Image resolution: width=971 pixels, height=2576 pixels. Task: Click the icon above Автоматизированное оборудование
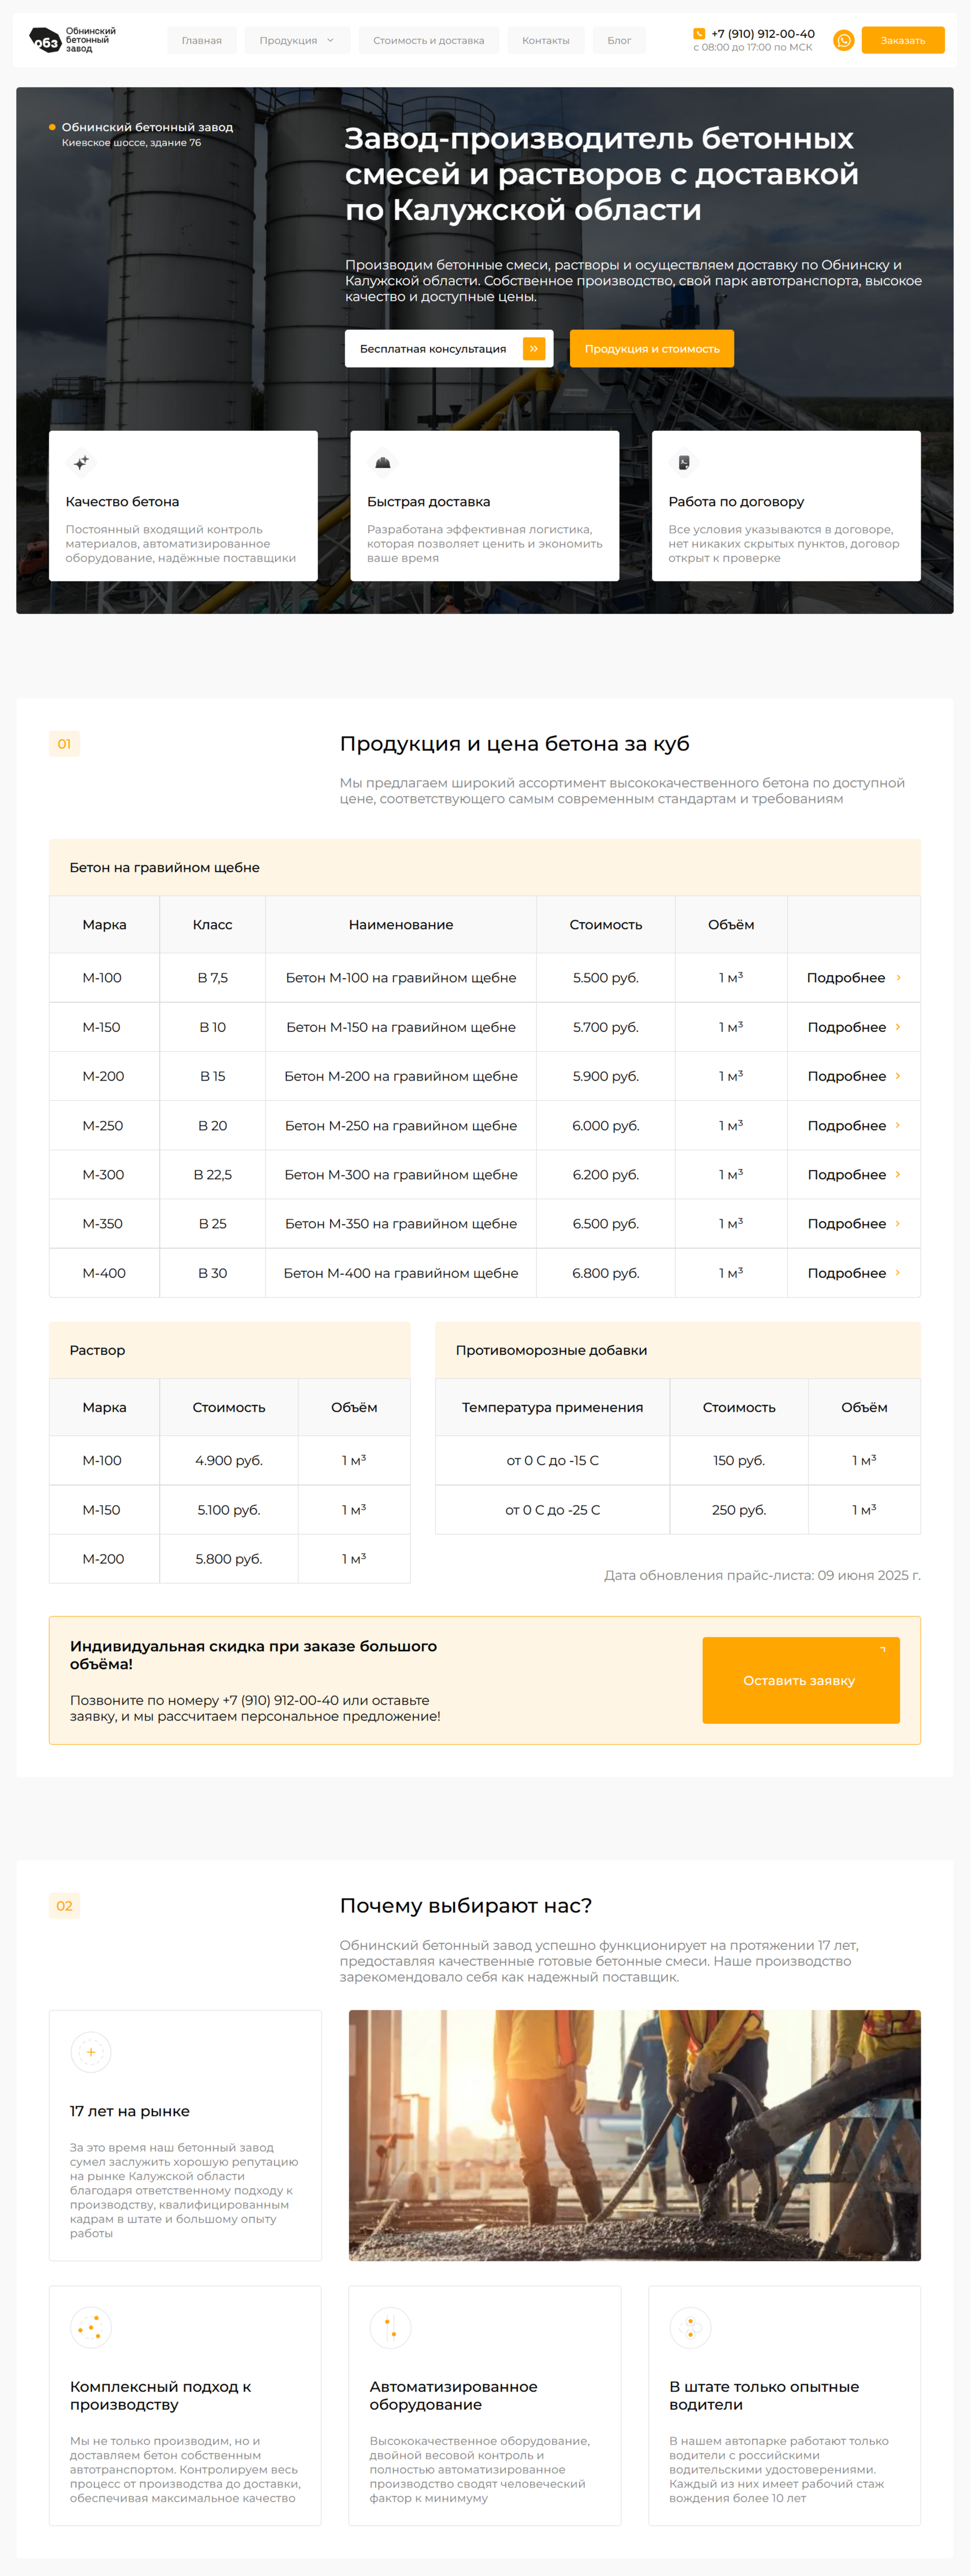click(390, 2327)
